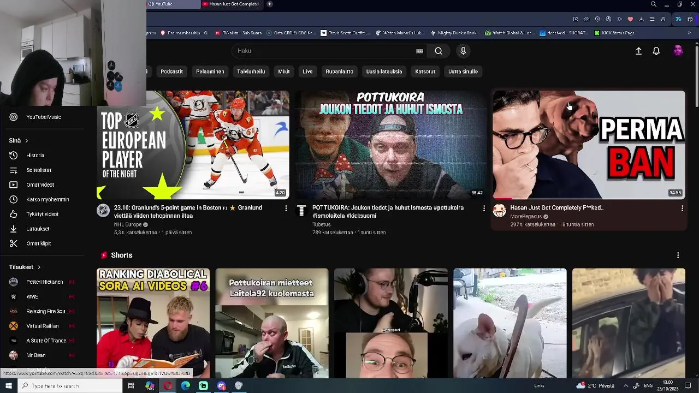Expand the Tilaukset section chevron

(39, 267)
